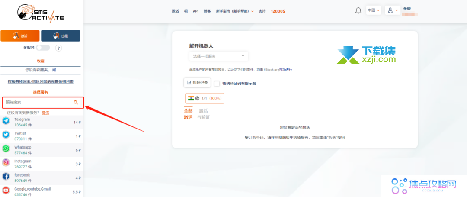
Task: Switch to the 激活与验证 tab
Action: pos(203,114)
